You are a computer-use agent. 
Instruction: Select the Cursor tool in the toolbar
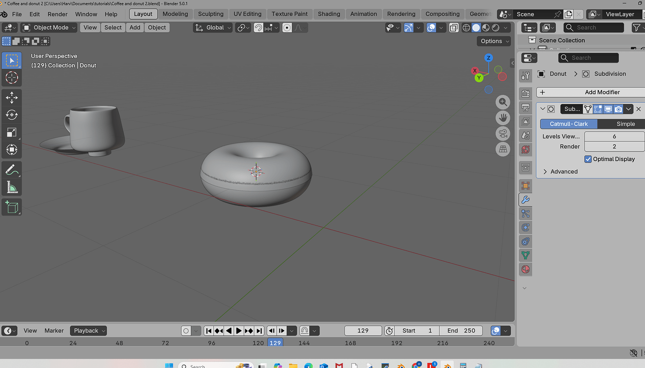[12, 78]
